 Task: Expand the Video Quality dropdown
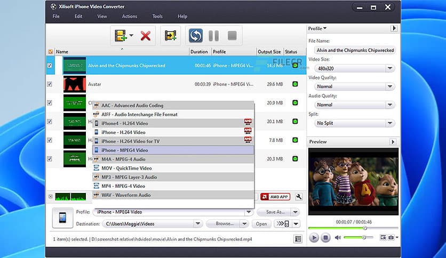[389, 86]
